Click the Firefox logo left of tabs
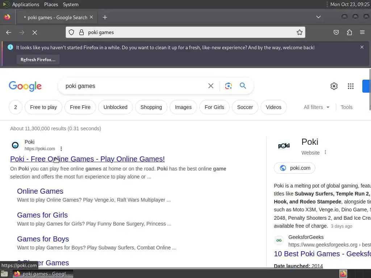 [x=7, y=17]
